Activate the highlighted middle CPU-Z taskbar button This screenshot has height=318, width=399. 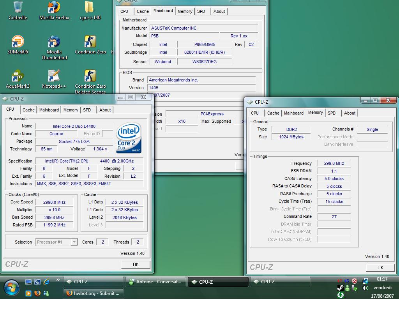tap(218, 282)
